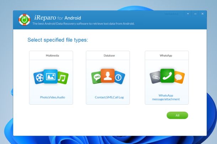Select the video film reel icon
217x144 pixels.
39,78
